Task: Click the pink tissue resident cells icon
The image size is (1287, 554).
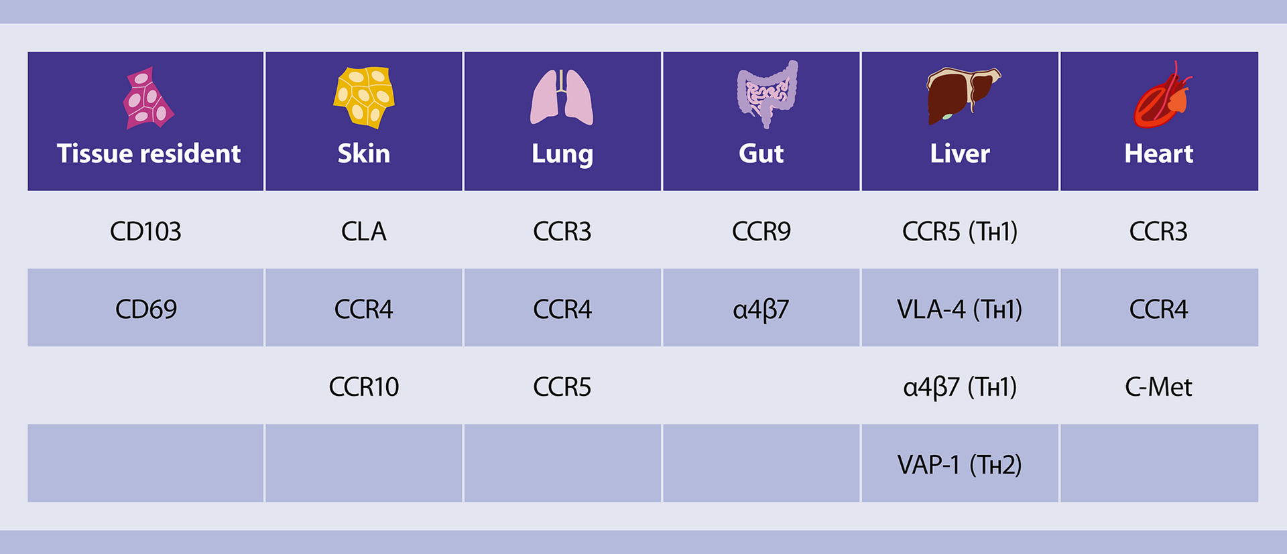Action: click(x=147, y=98)
